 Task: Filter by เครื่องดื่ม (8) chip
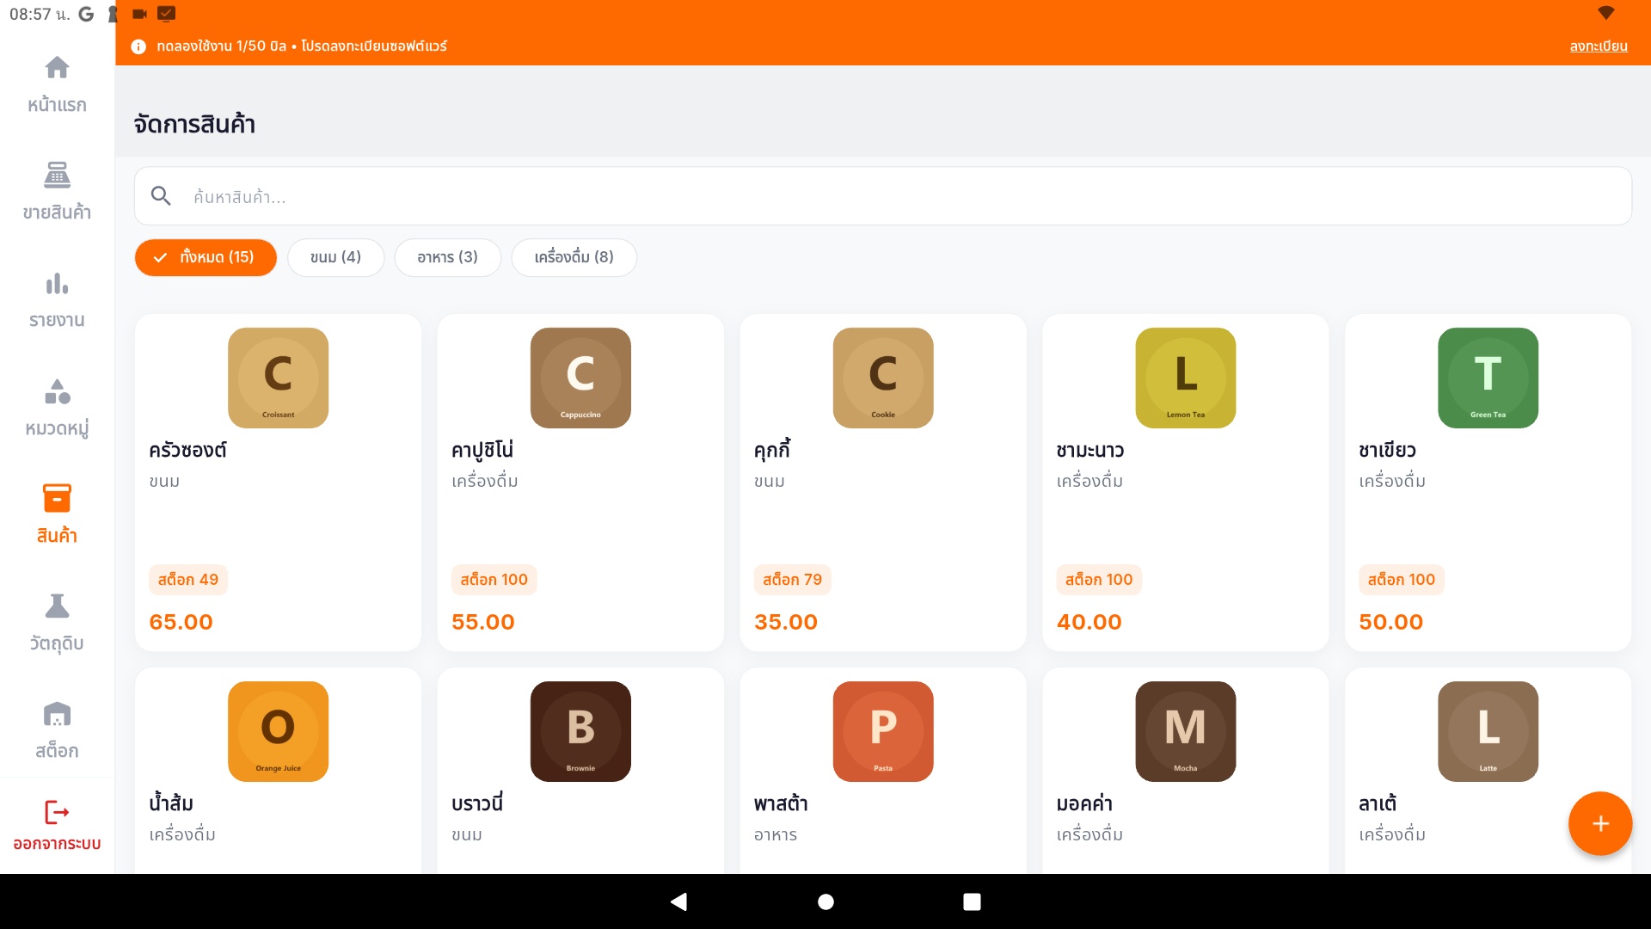[574, 257]
